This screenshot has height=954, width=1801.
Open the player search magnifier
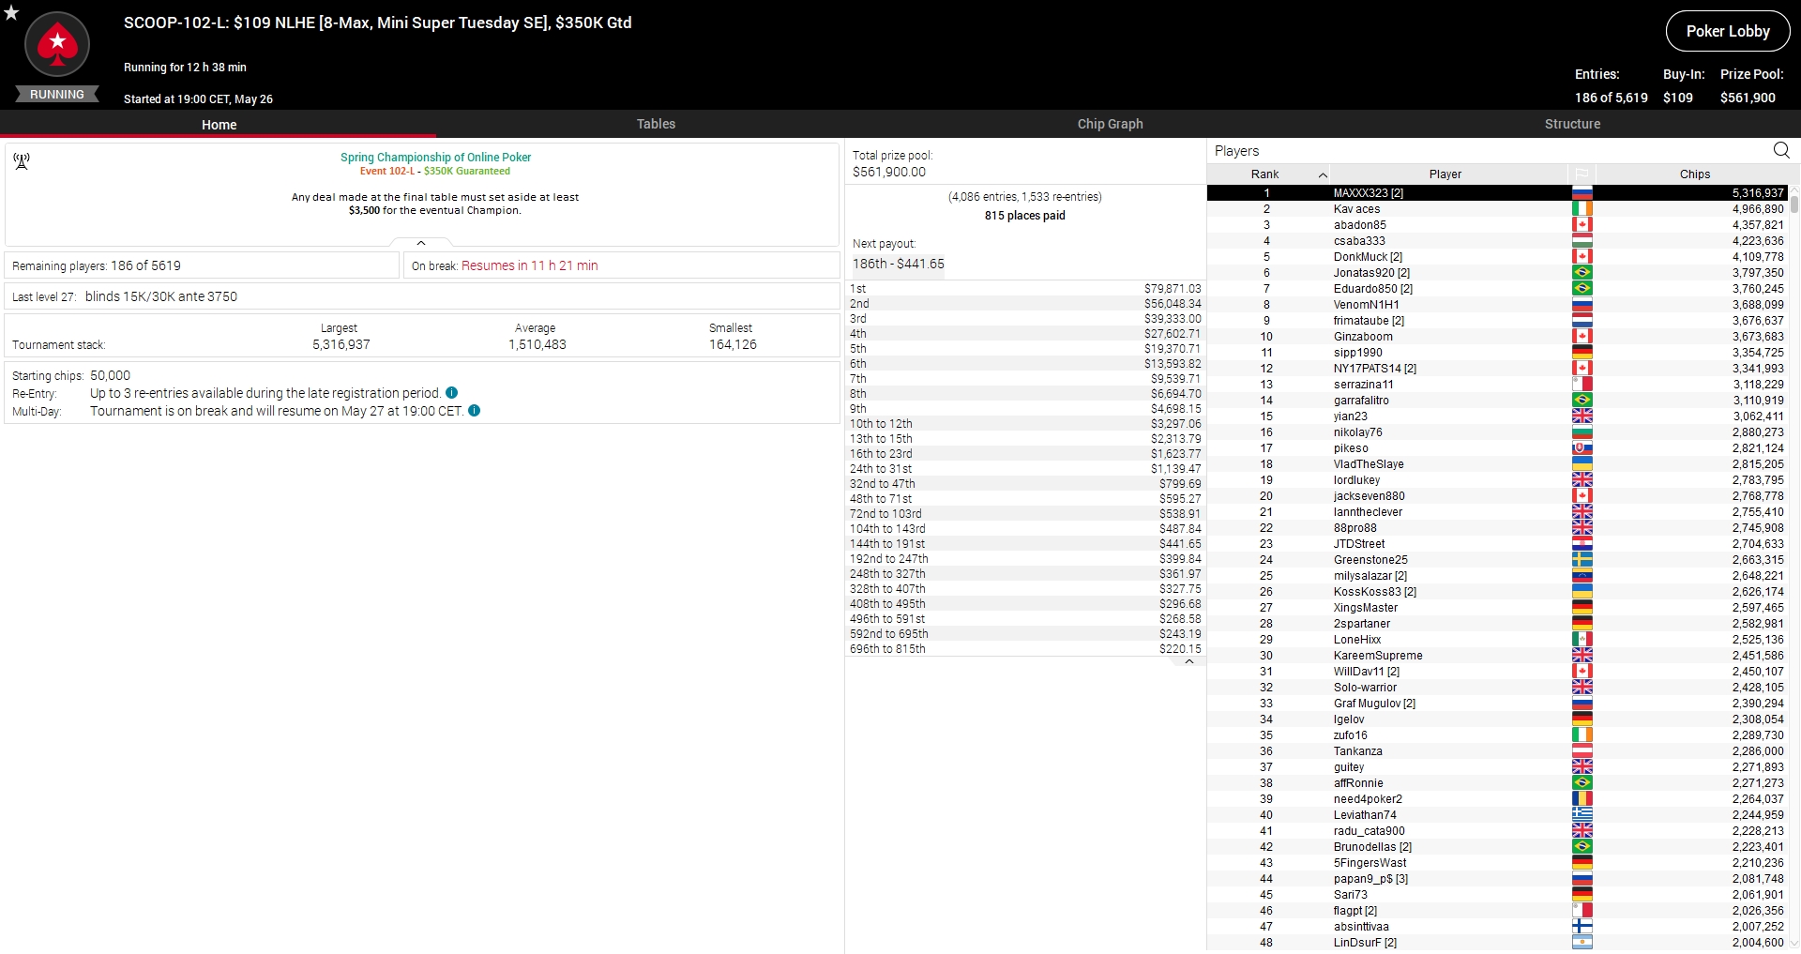[x=1781, y=150]
